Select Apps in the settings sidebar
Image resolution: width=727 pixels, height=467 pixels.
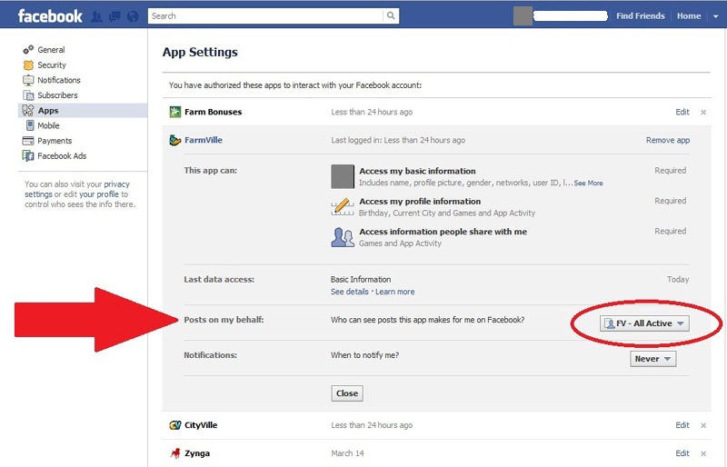coord(84,110)
